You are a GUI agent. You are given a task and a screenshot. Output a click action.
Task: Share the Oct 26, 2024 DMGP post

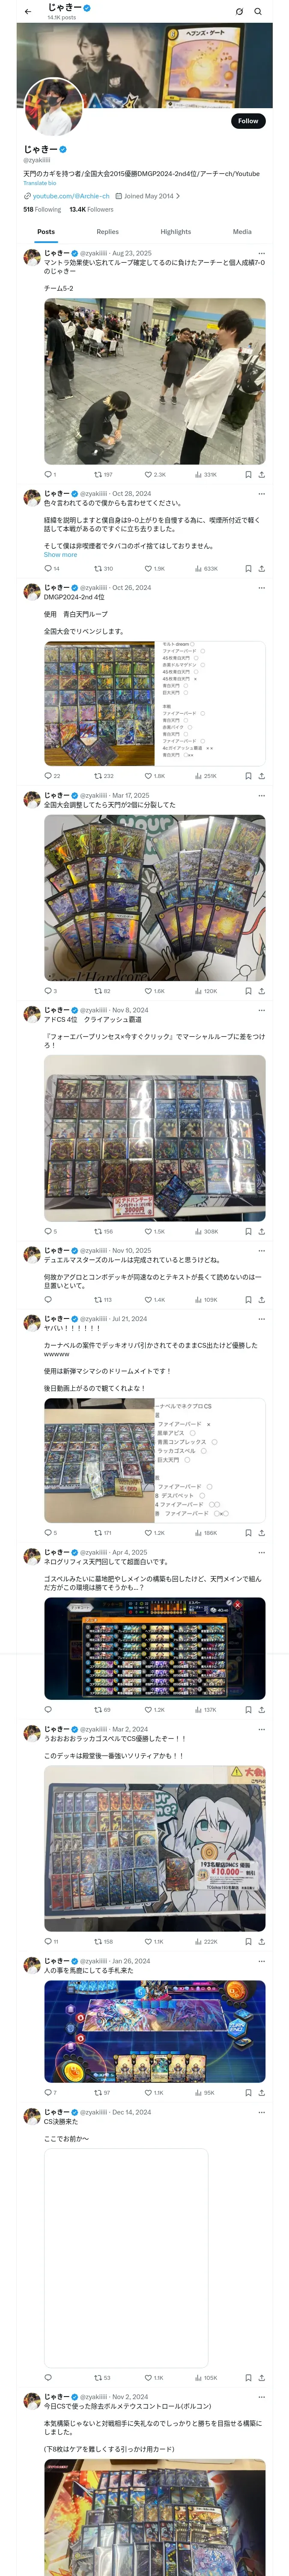pos(262,776)
